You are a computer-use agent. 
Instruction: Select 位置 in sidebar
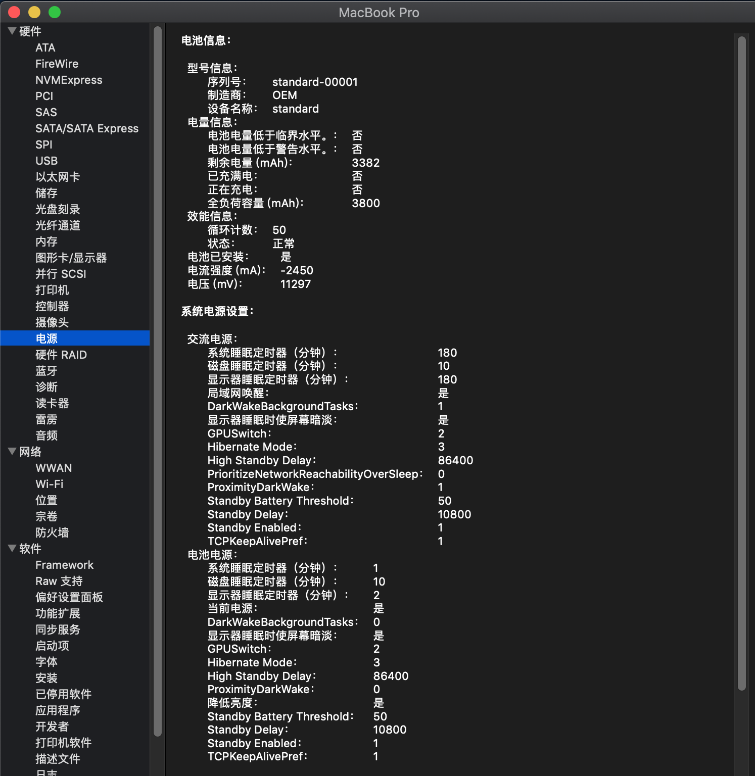coord(46,500)
